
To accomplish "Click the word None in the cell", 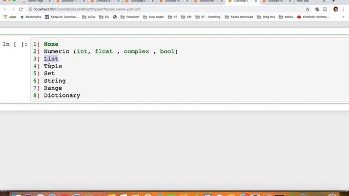I will click(51, 44).
